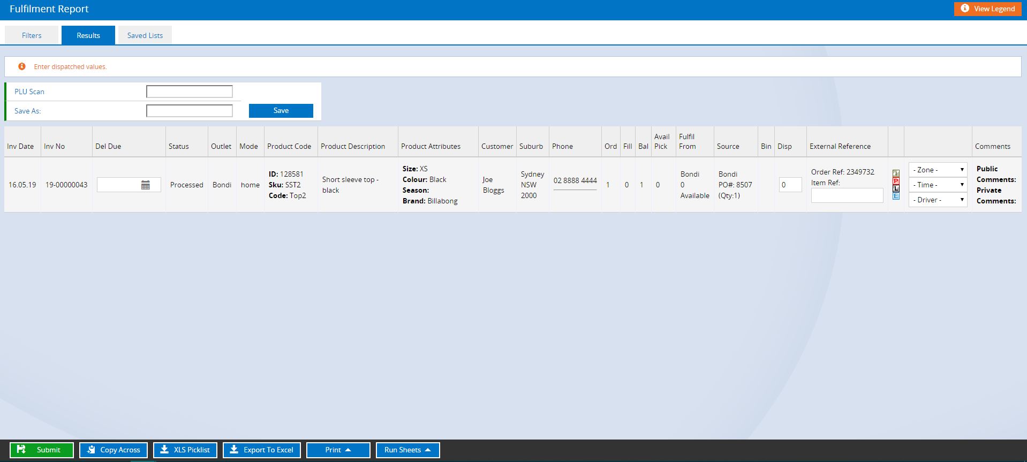The width and height of the screenshot is (1027, 462).
Task: Click invoice number 19-00000043
Action: coord(66,185)
